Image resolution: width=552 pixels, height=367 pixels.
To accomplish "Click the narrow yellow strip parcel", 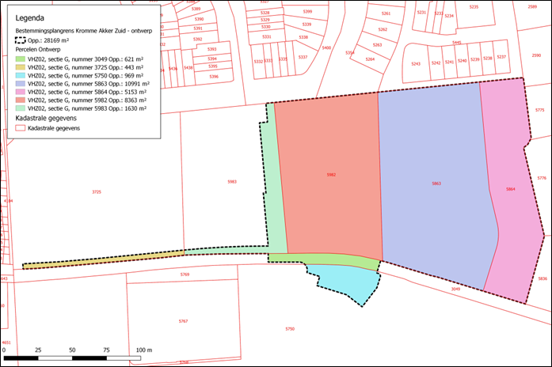I will click(103, 259).
